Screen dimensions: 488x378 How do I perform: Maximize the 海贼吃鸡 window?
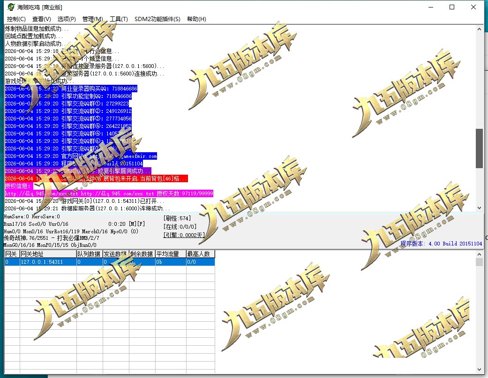tap(452, 7)
